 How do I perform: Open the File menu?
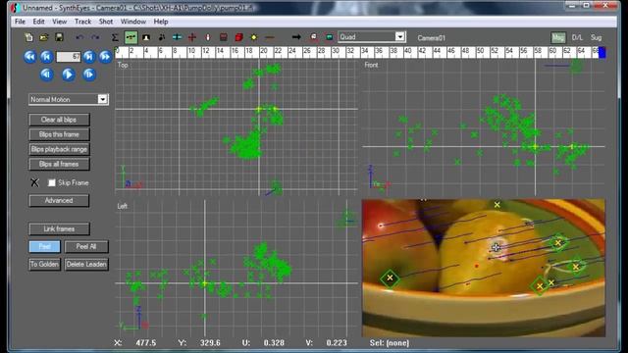(x=20, y=22)
